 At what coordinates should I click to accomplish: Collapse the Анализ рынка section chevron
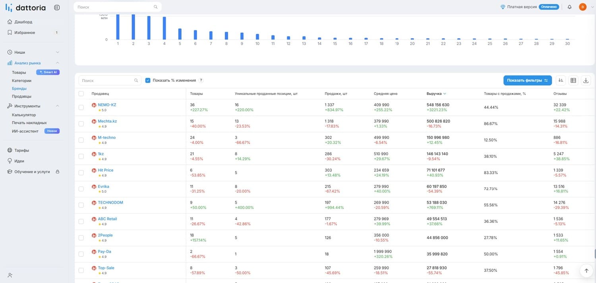click(x=57, y=63)
